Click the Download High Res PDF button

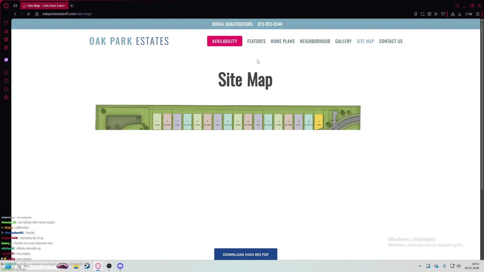[x=246, y=254]
